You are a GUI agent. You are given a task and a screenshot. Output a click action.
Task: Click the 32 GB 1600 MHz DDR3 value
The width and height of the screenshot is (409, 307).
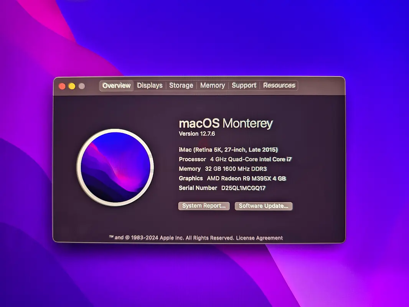236,169
